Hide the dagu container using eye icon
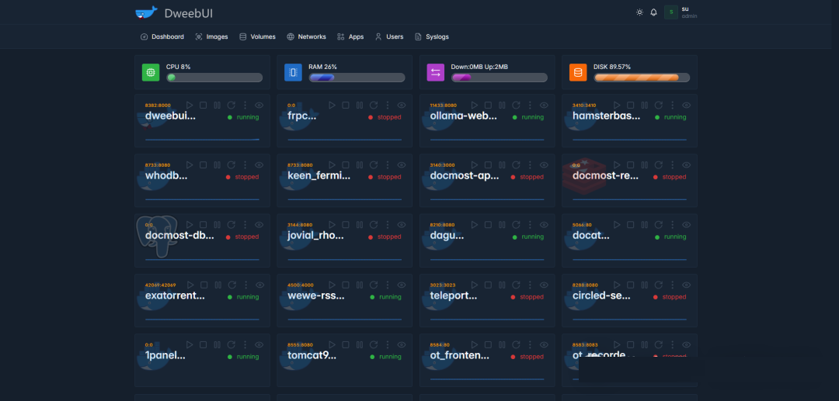This screenshot has width=839, height=401. [545, 225]
